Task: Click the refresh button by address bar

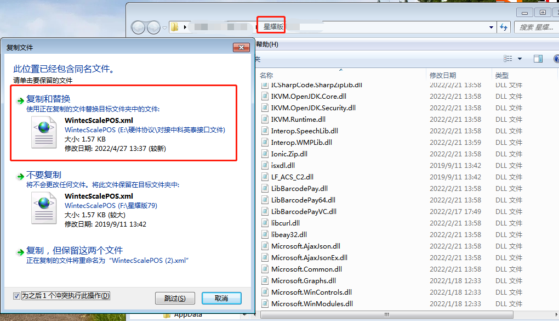Action: point(504,27)
